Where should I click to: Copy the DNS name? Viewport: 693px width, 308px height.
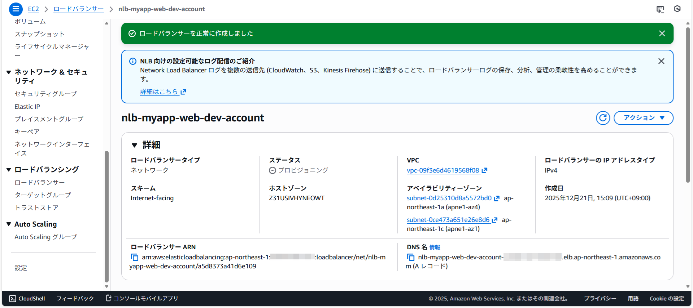click(x=411, y=257)
